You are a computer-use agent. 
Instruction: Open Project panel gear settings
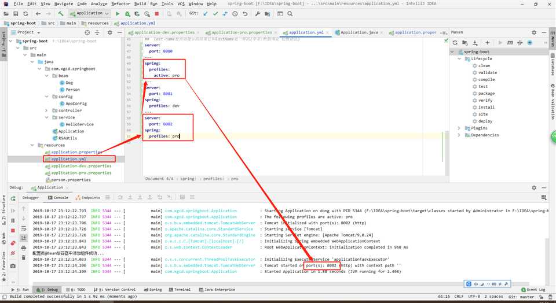(110, 32)
